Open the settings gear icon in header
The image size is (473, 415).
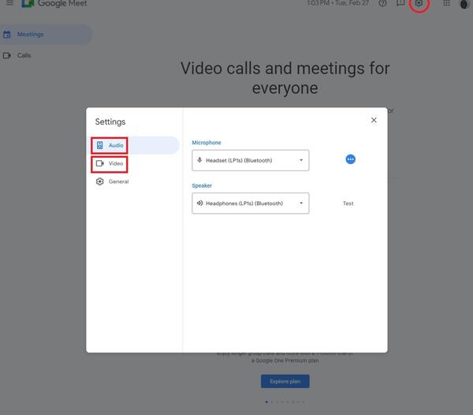[x=419, y=3]
